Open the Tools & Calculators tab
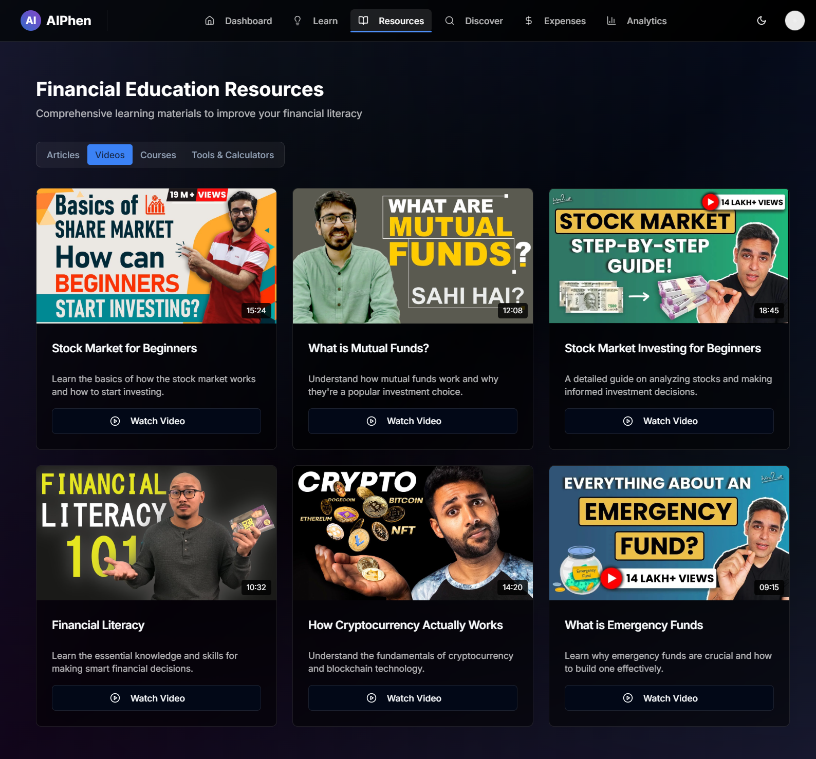Screen dimensions: 816x759 coord(233,155)
